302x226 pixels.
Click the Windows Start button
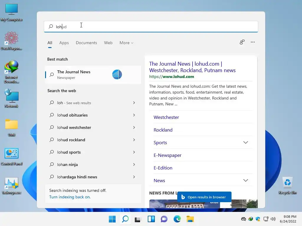(x=112, y=219)
